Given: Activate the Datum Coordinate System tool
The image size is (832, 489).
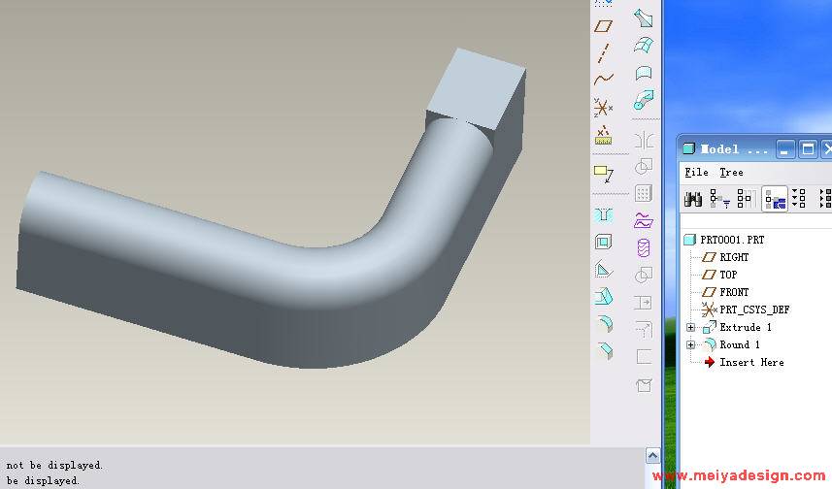Looking at the screenshot, I should [604, 107].
